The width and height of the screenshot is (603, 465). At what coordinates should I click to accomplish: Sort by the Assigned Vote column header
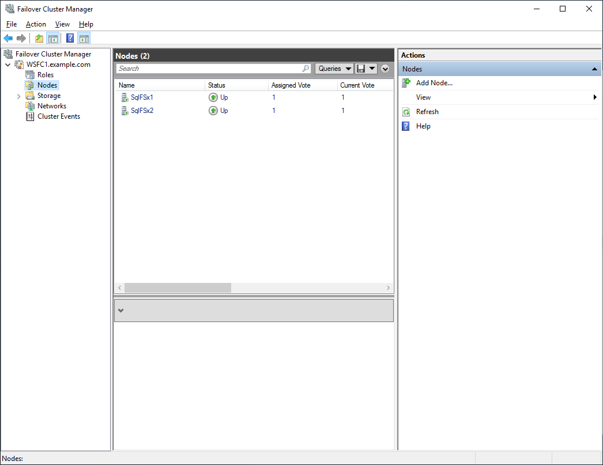[x=303, y=85]
